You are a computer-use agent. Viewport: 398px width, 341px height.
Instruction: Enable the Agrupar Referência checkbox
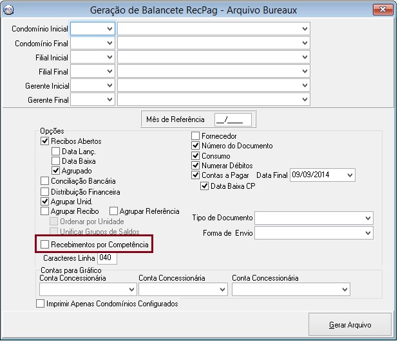114,211
